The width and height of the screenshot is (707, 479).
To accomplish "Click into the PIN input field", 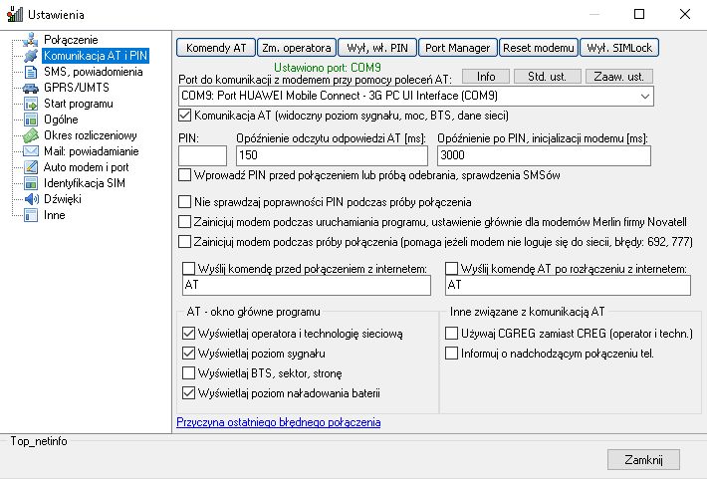I will point(202,155).
